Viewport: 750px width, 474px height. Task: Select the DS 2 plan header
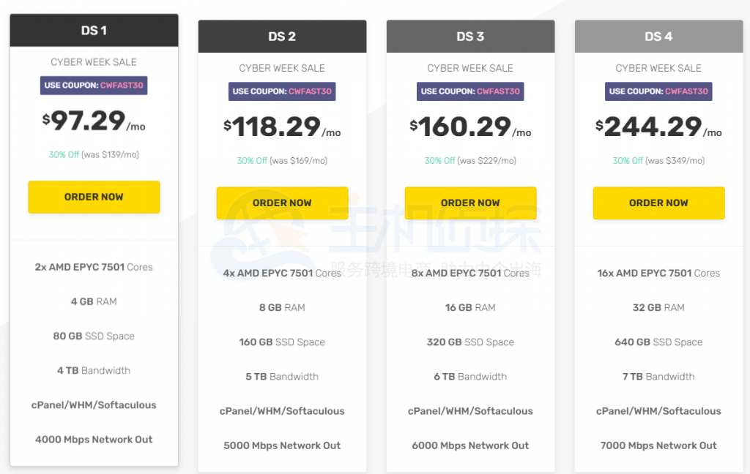coord(282,37)
